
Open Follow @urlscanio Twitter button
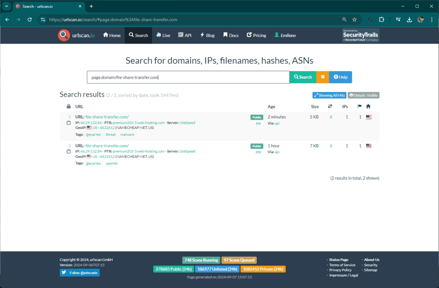pos(79,273)
